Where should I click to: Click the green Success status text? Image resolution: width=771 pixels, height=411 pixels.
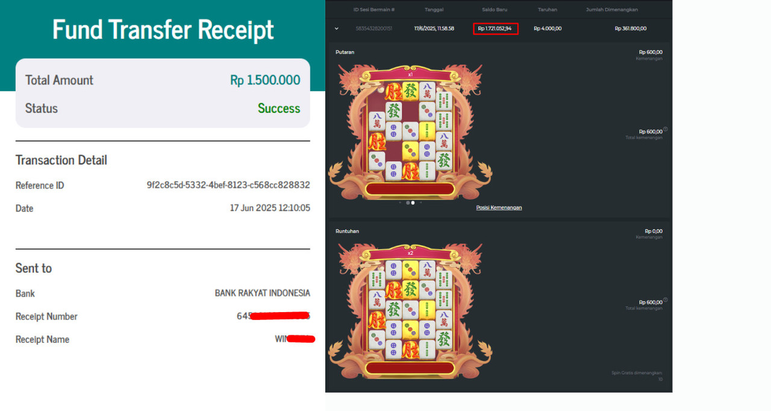279,108
